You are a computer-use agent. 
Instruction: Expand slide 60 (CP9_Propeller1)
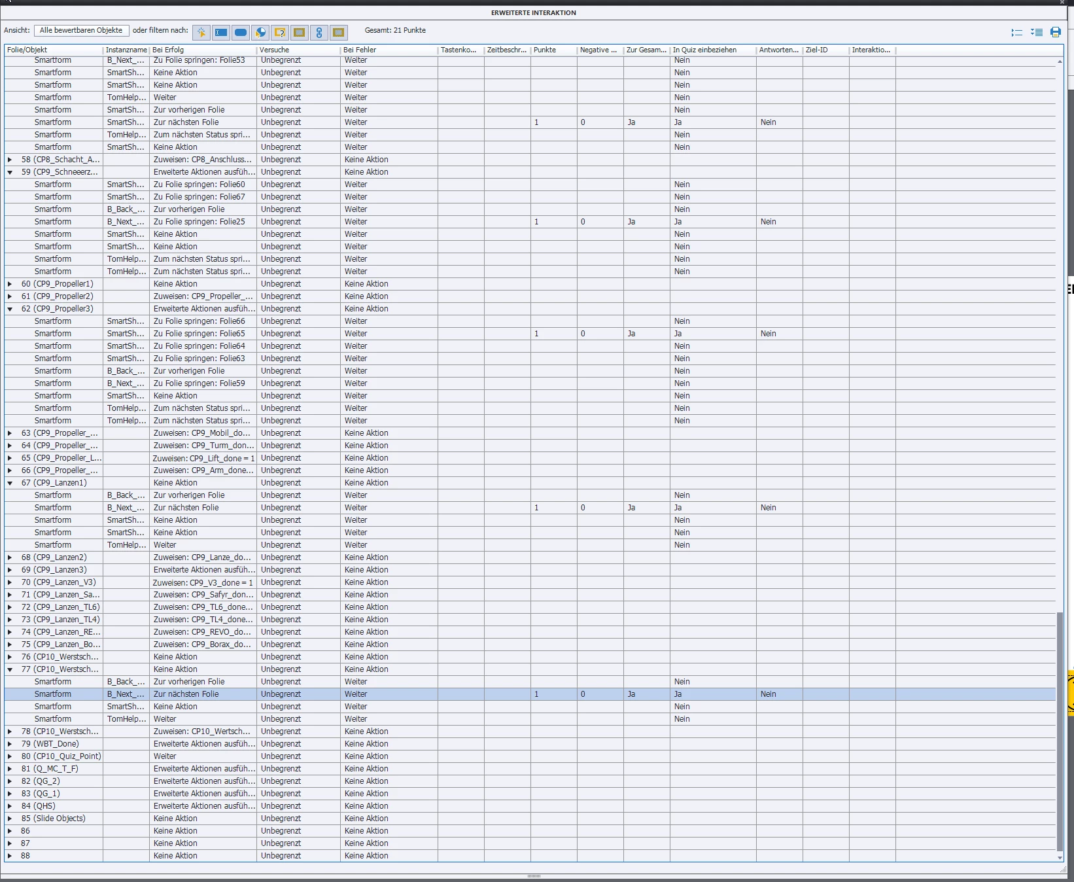(10, 284)
